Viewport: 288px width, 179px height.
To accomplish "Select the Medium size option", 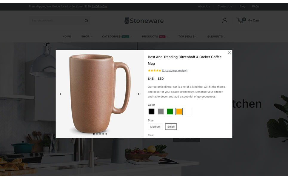I will (x=155, y=127).
